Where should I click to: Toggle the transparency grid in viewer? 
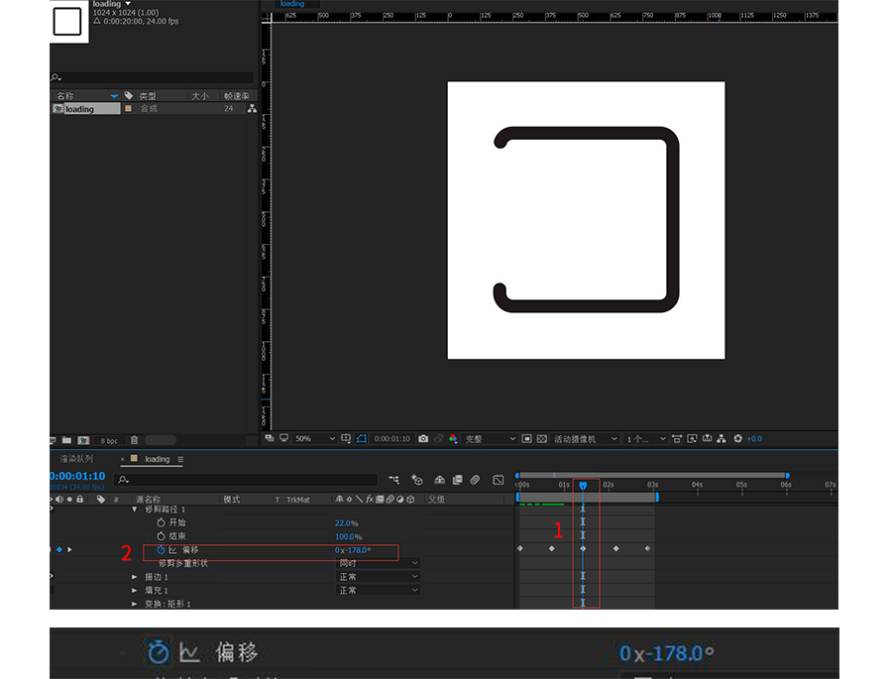pos(544,439)
